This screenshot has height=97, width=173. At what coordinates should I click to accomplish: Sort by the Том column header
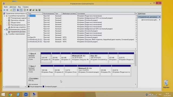coord(35,13)
